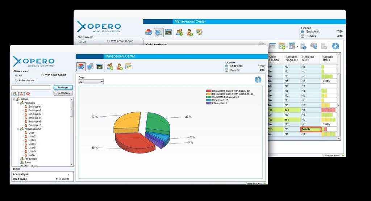Click server info icon in back window
The image size is (371, 201).
(304, 46)
